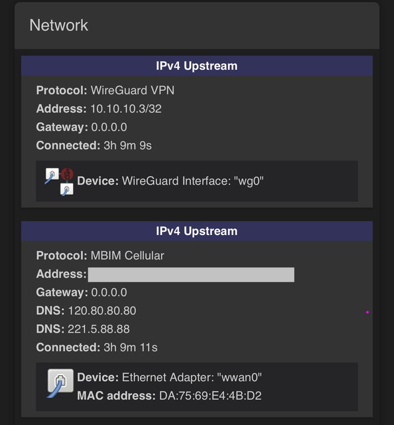Click the wwan0 Ethernet adapter icon
Screen dimensions: 394x425
pyautogui.click(x=60, y=383)
